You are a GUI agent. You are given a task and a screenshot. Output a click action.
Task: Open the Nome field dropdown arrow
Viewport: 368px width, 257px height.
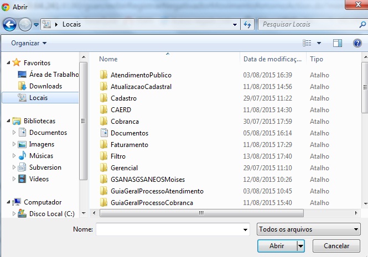[x=245, y=229]
